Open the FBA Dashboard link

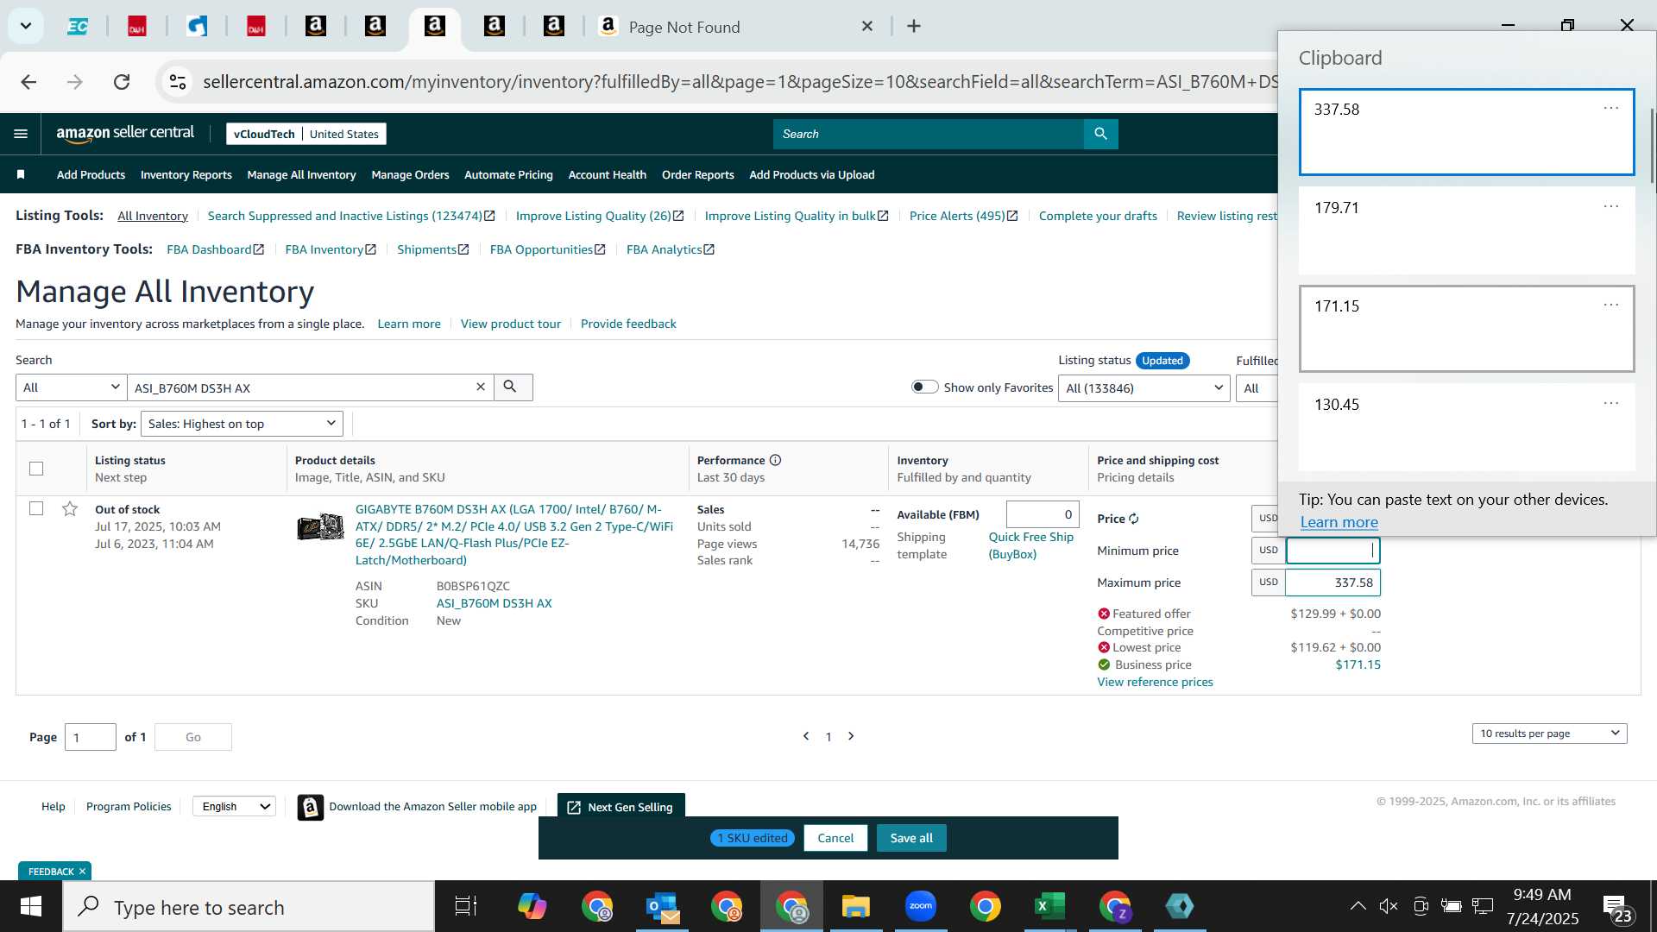pyautogui.click(x=215, y=249)
